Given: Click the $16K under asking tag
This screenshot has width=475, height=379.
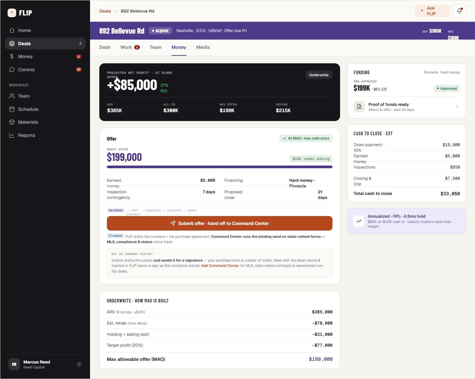Looking at the screenshot, I should (311, 159).
